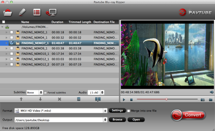Clear list with trash can icon

[79, 99]
